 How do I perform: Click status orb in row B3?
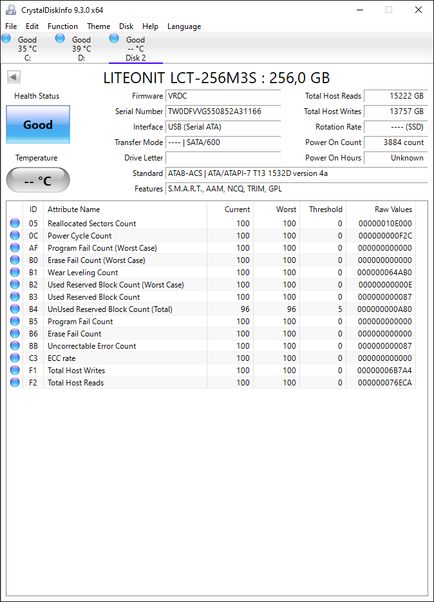tap(15, 296)
